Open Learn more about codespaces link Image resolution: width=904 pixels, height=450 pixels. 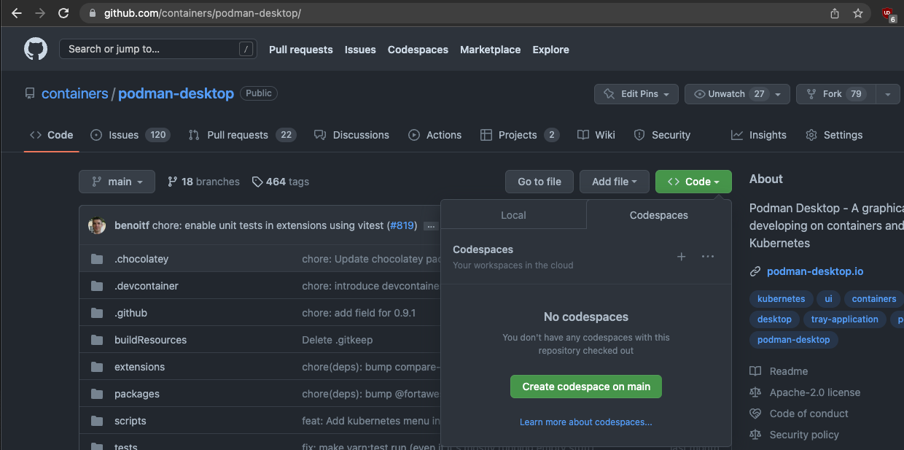click(x=586, y=422)
